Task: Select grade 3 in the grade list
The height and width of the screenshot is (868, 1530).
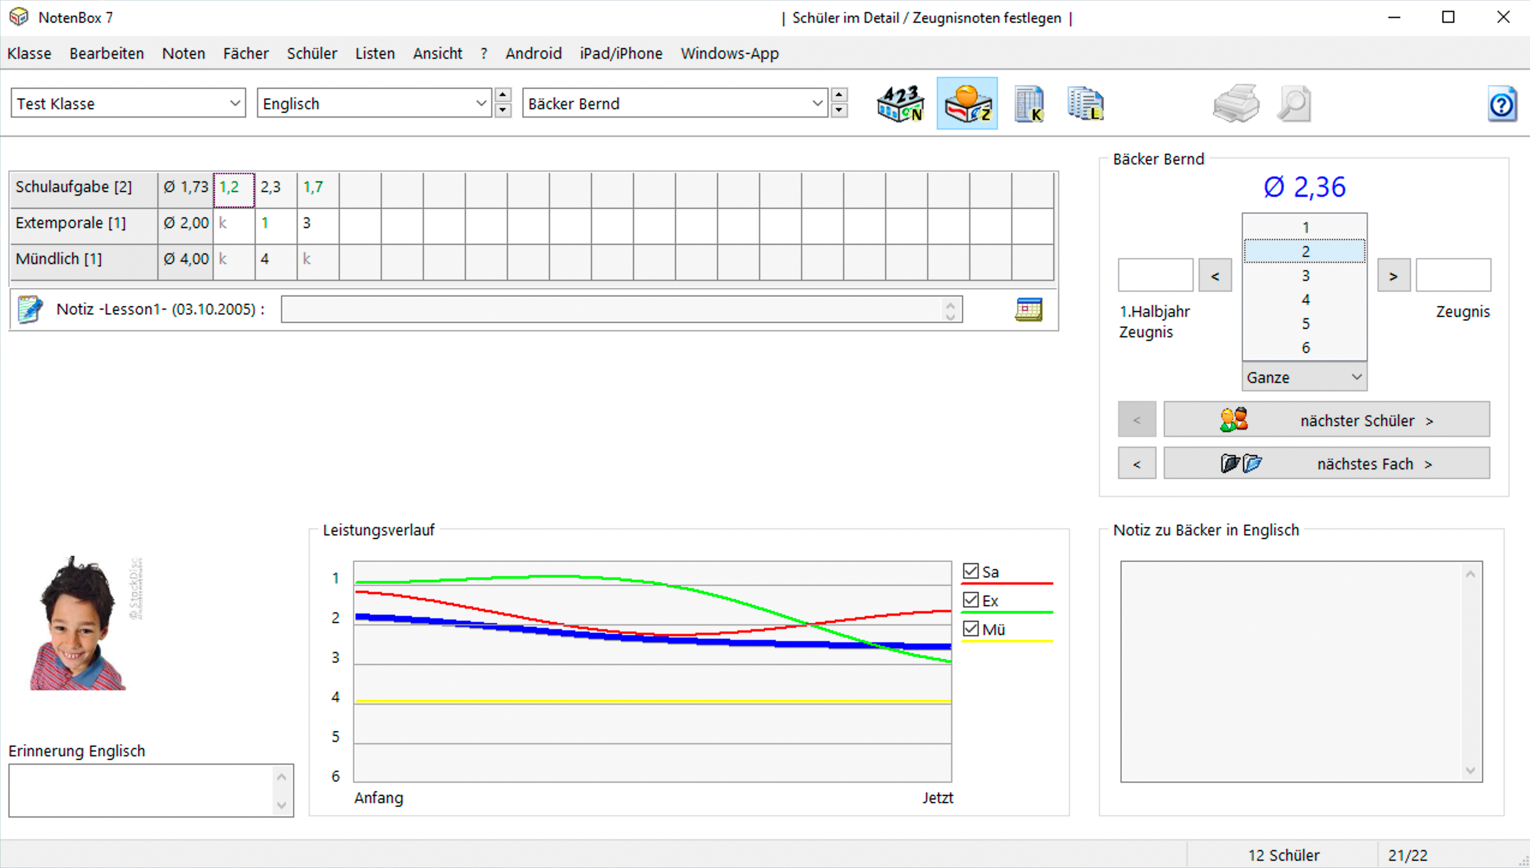Action: (x=1305, y=276)
